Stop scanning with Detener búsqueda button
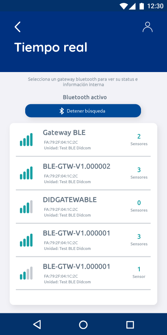Screen dimensions: 167x335 tap(83, 111)
